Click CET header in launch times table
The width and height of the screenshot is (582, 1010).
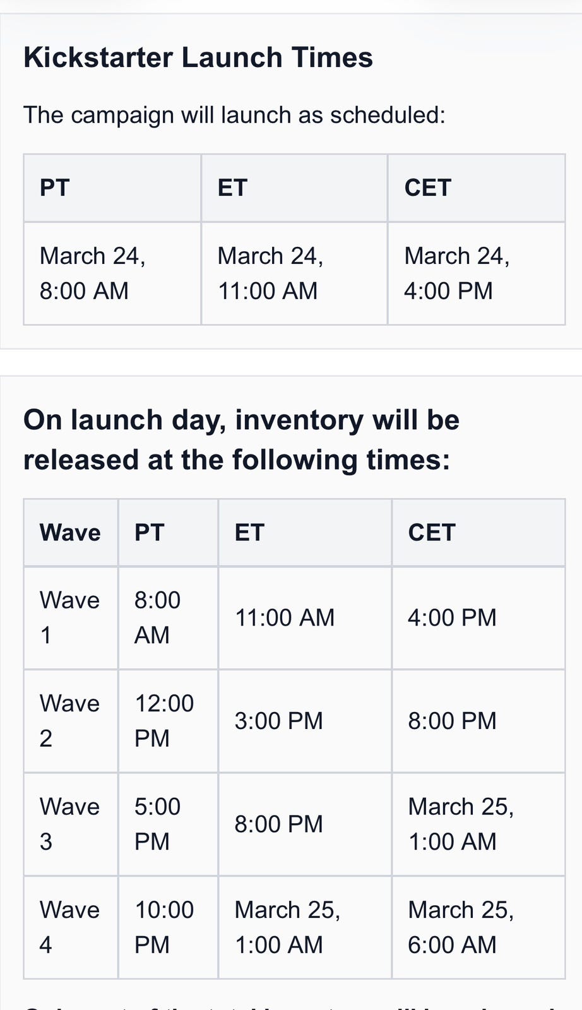click(x=427, y=188)
